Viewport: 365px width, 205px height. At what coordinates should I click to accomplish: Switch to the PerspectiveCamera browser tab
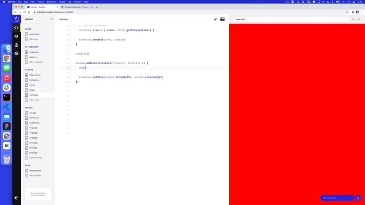pos(76,7)
